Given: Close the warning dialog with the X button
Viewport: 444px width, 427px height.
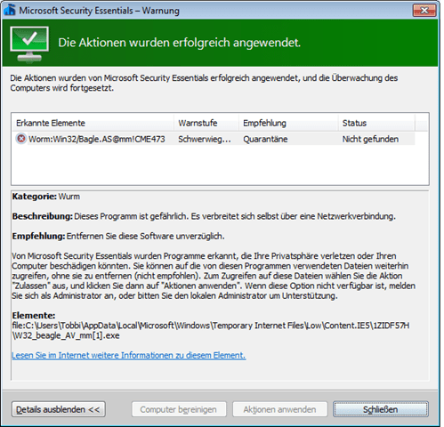Looking at the screenshot, I should [424, 11].
